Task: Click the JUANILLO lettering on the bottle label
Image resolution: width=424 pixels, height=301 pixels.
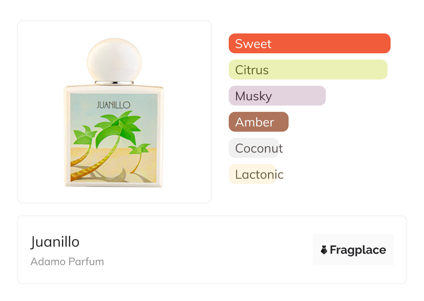Action: (x=113, y=105)
